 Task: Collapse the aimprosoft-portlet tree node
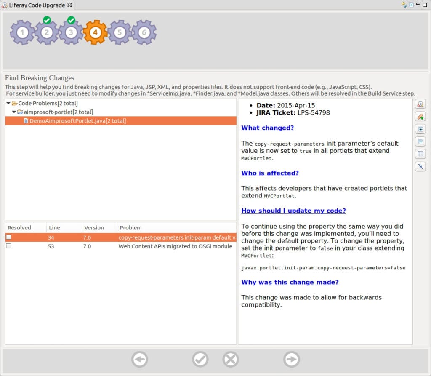tap(14, 112)
